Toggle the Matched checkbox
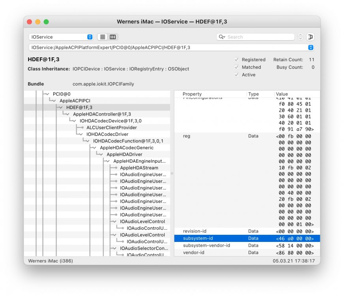This screenshot has height=296, width=344. pyautogui.click(x=237, y=67)
